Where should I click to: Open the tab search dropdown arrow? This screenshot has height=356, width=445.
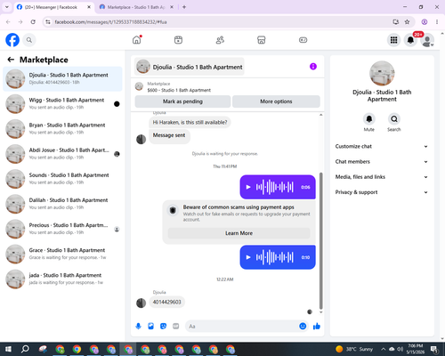point(7,7)
